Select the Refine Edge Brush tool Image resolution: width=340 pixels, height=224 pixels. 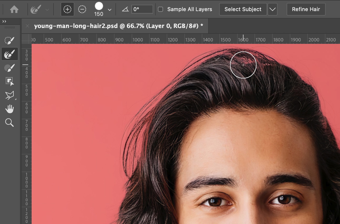coord(9,54)
